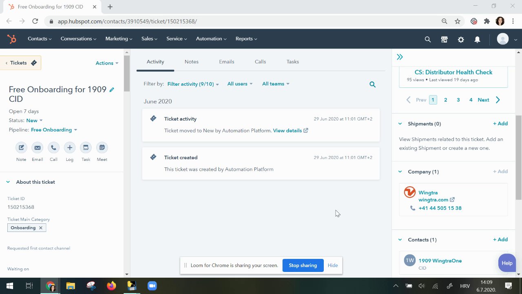This screenshot has height=294, width=522.
Task: Open Zoom from the taskbar
Action: [x=152, y=286]
